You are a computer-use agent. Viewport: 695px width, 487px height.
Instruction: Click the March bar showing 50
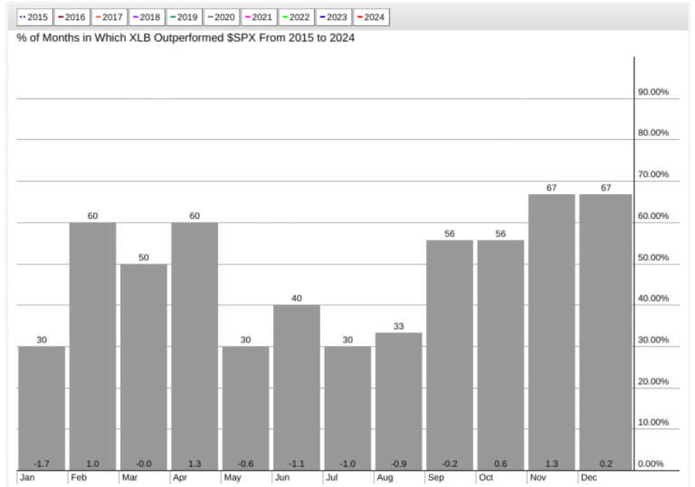(x=144, y=367)
